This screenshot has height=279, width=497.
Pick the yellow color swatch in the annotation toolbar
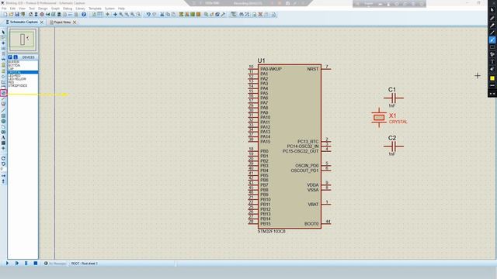click(492, 78)
